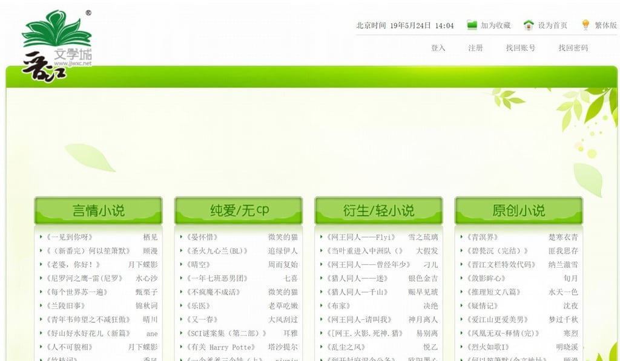This screenshot has width=620, height=361.
Task: Click arrow bullet before 《晏怀惜》
Action: click(x=181, y=237)
